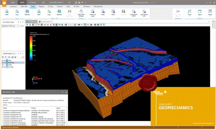216x130 pixels.
Task: Toggle the 3D Grids checkbox
Action: coord(5,67)
